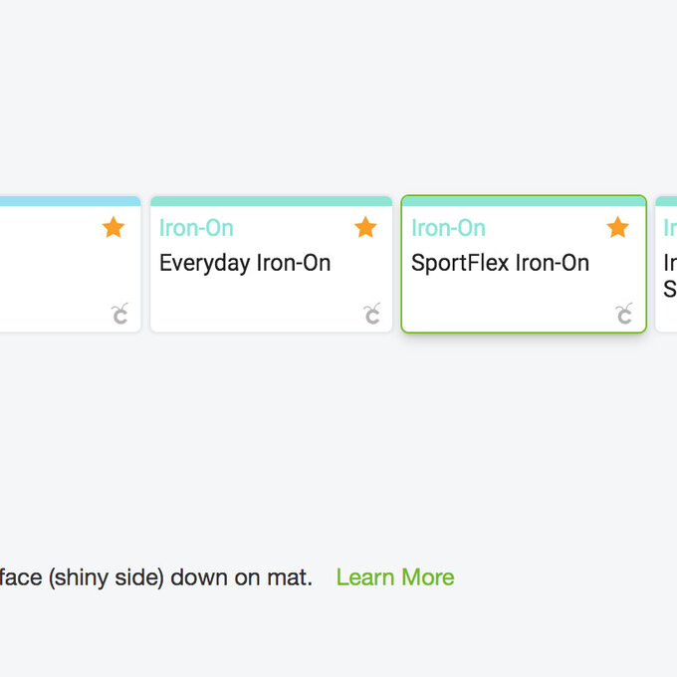Click empty space below Everyday Iron-On title
The height and width of the screenshot is (677, 677).
(x=249, y=303)
